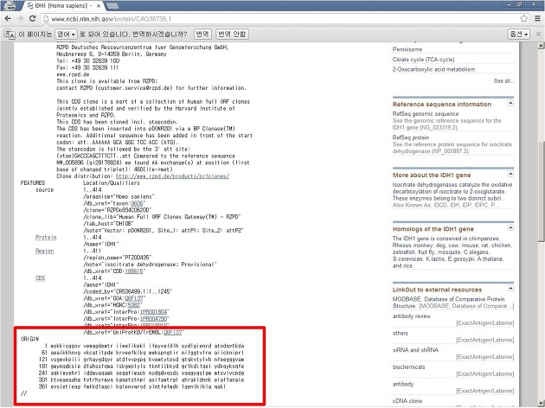Go back to the previous page
The image size is (545, 408).
(8, 18)
